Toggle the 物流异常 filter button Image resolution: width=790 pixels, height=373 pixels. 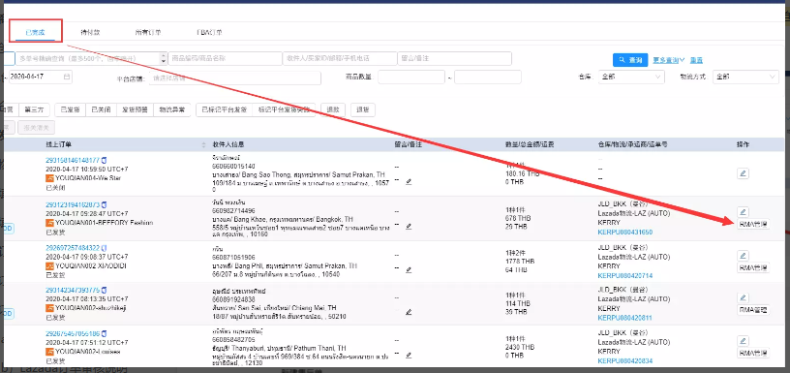[x=171, y=109]
